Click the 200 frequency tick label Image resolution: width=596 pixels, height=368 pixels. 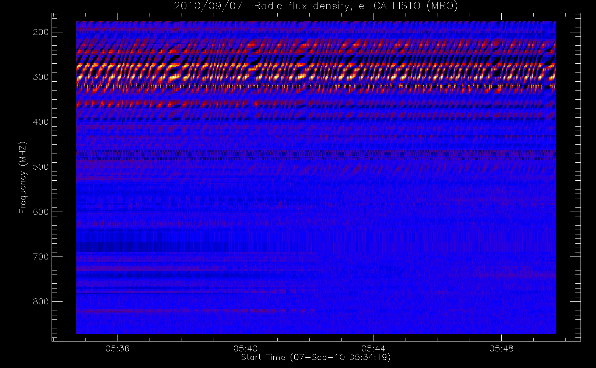[x=41, y=32]
